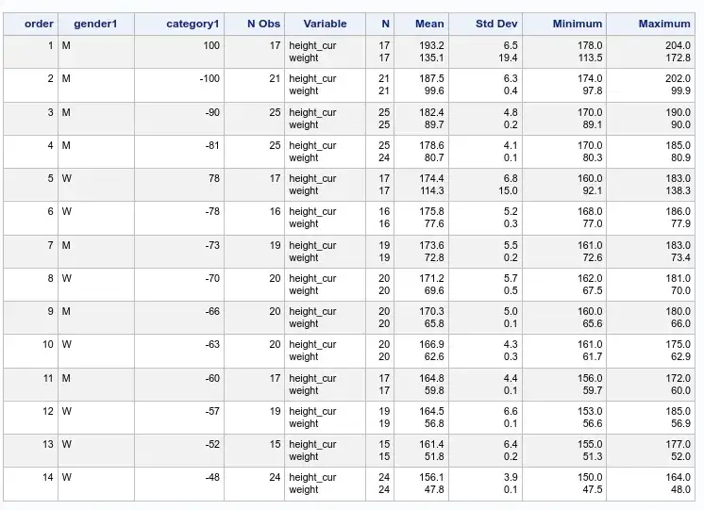Viewport: 704px width, 510px height.
Task: Click the category1 cell showing -48
Action: tap(211, 477)
